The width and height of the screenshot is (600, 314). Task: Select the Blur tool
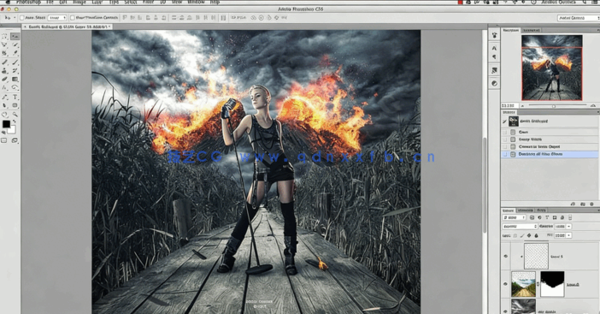(x=5, y=87)
